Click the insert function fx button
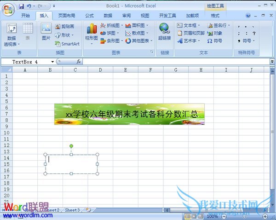 [79, 62]
